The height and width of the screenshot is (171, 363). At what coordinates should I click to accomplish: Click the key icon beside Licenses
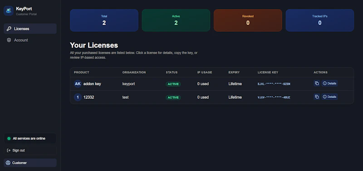(9, 29)
